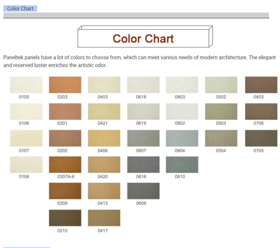Select the 0420 tan swatch
Screen dimensions: 280x248
pyautogui.click(x=104, y=165)
